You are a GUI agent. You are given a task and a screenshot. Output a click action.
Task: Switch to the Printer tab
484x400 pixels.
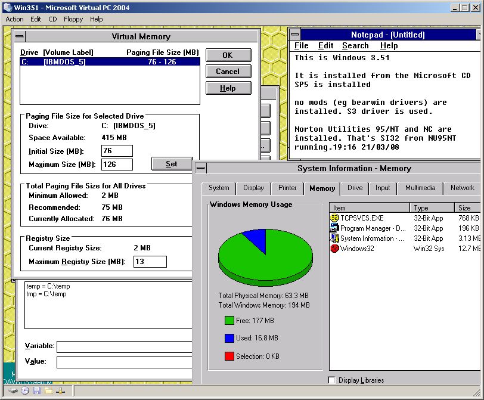[287, 188]
